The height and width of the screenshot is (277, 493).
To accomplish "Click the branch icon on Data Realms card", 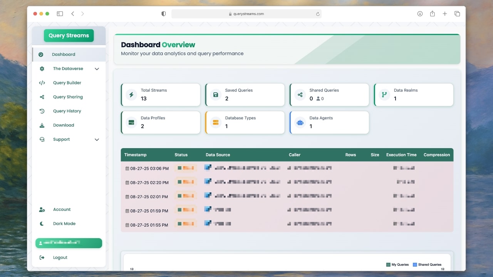I will (384, 95).
